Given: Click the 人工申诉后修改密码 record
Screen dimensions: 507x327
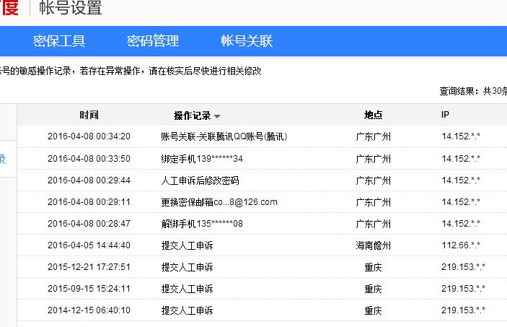Looking at the screenshot, I should point(200,180).
